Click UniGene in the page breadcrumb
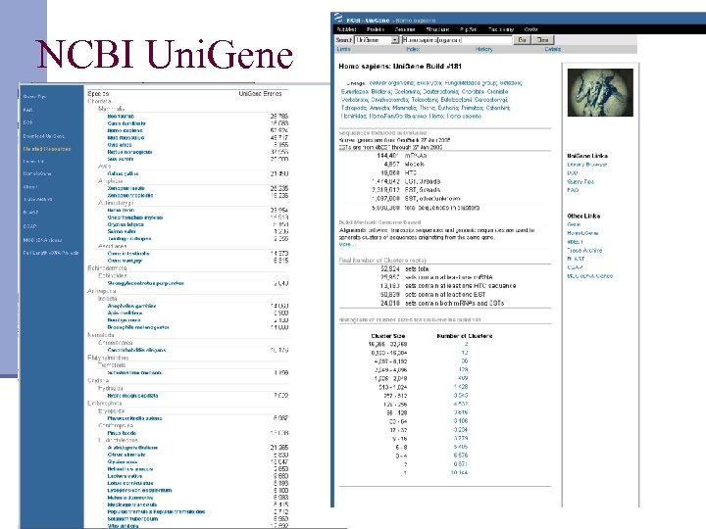The height and width of the screenshot is (529, 706). pos(378,21)
